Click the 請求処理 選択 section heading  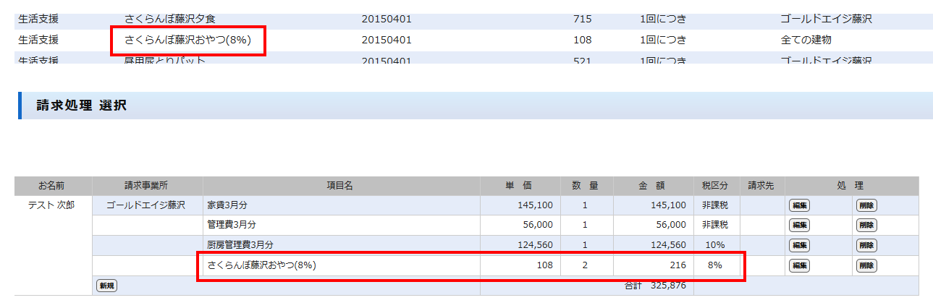click(82, 106)
